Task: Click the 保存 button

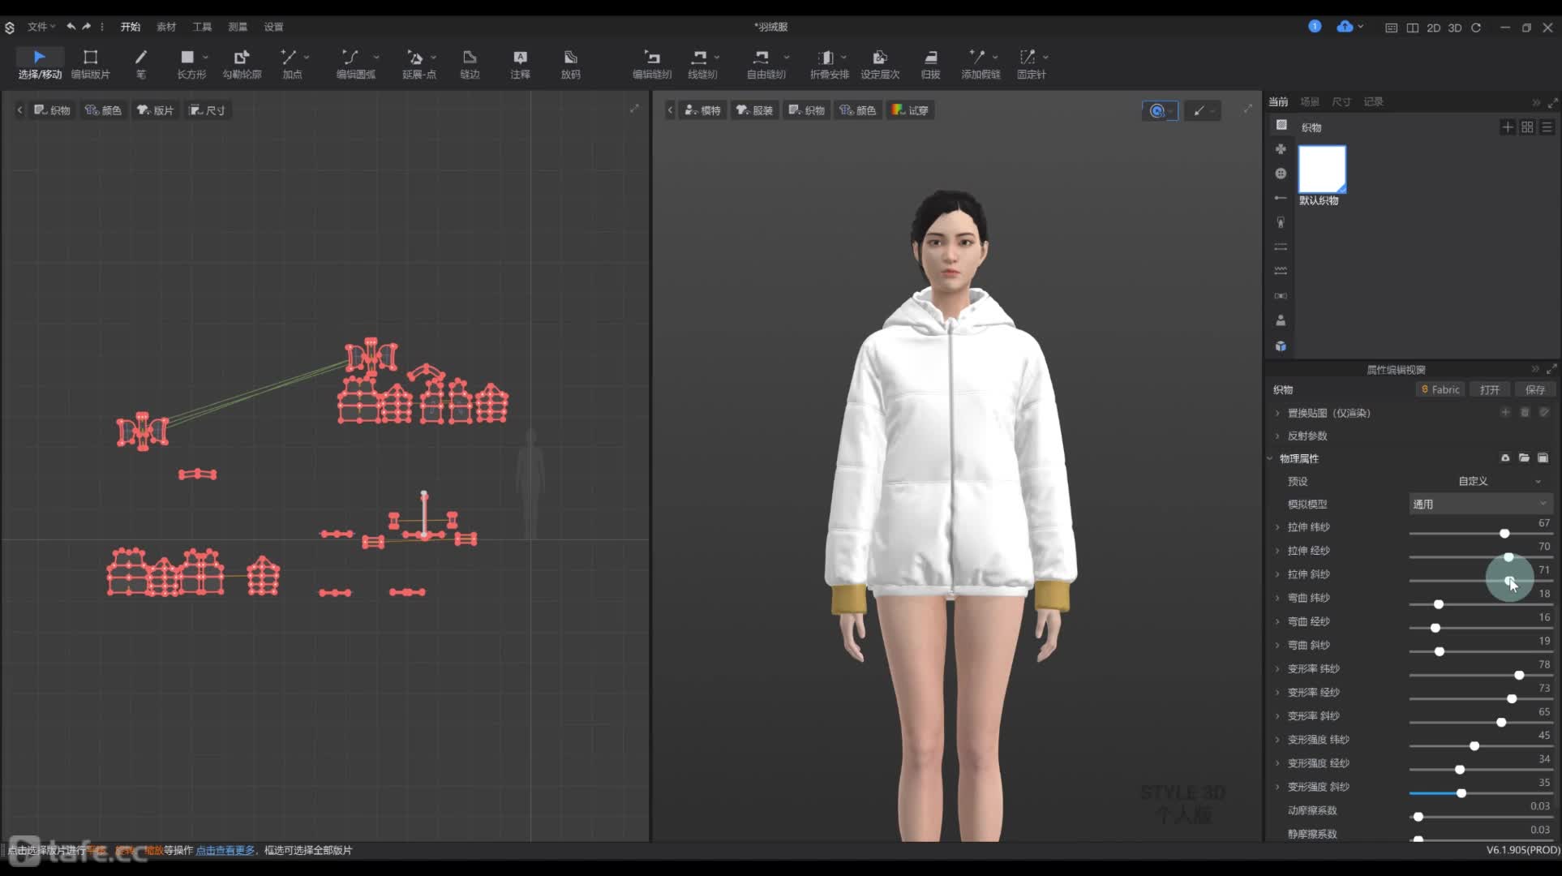Action: coord(1534,390)
